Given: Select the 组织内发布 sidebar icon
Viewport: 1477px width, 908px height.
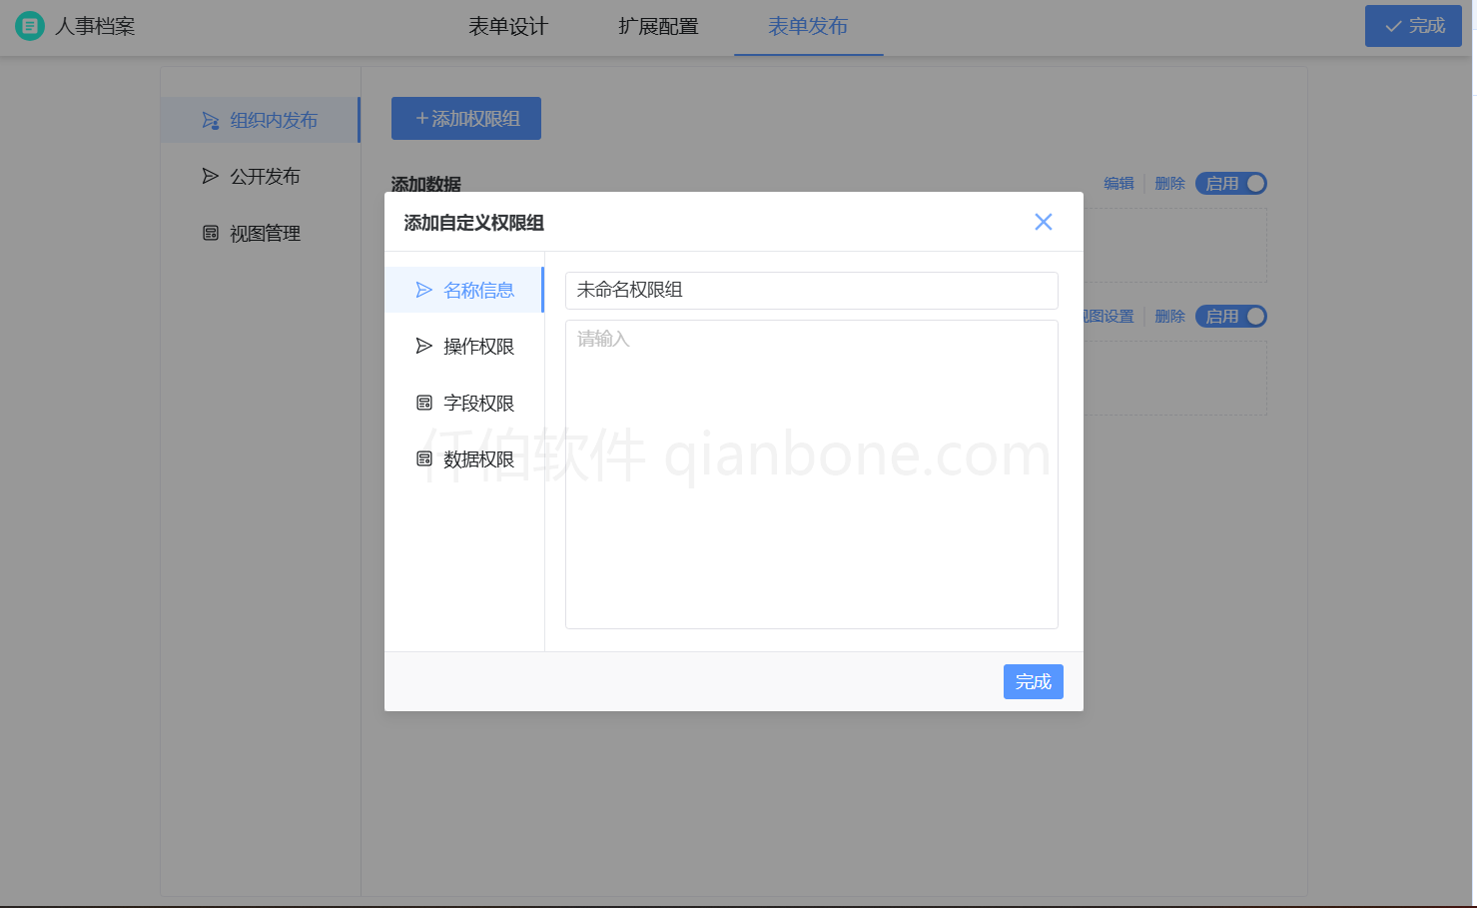Looking at the screenshot, I should pos(210,120).
